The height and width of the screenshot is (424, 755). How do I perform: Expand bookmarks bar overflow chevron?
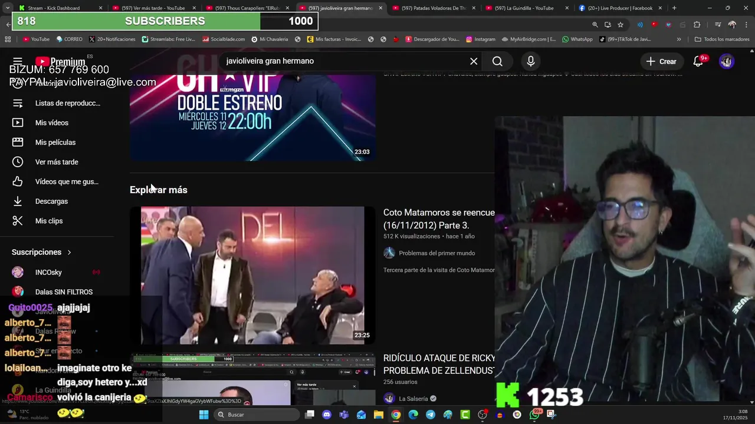coord(679,39)
